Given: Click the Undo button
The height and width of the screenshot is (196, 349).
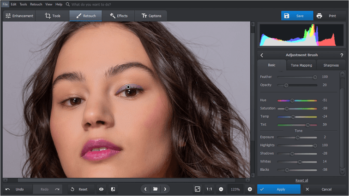Looking at the screenshot, I should click(x=17, y=189).
